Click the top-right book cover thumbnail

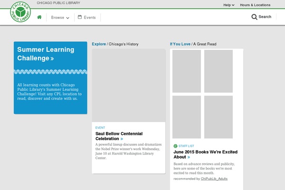[218, 71]
